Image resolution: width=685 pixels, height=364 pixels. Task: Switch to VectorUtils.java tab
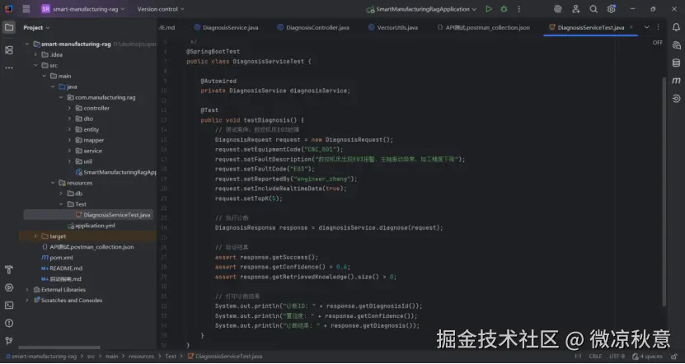point(392,27)
